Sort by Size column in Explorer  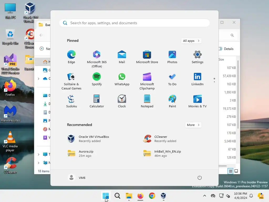pos(221,59)
